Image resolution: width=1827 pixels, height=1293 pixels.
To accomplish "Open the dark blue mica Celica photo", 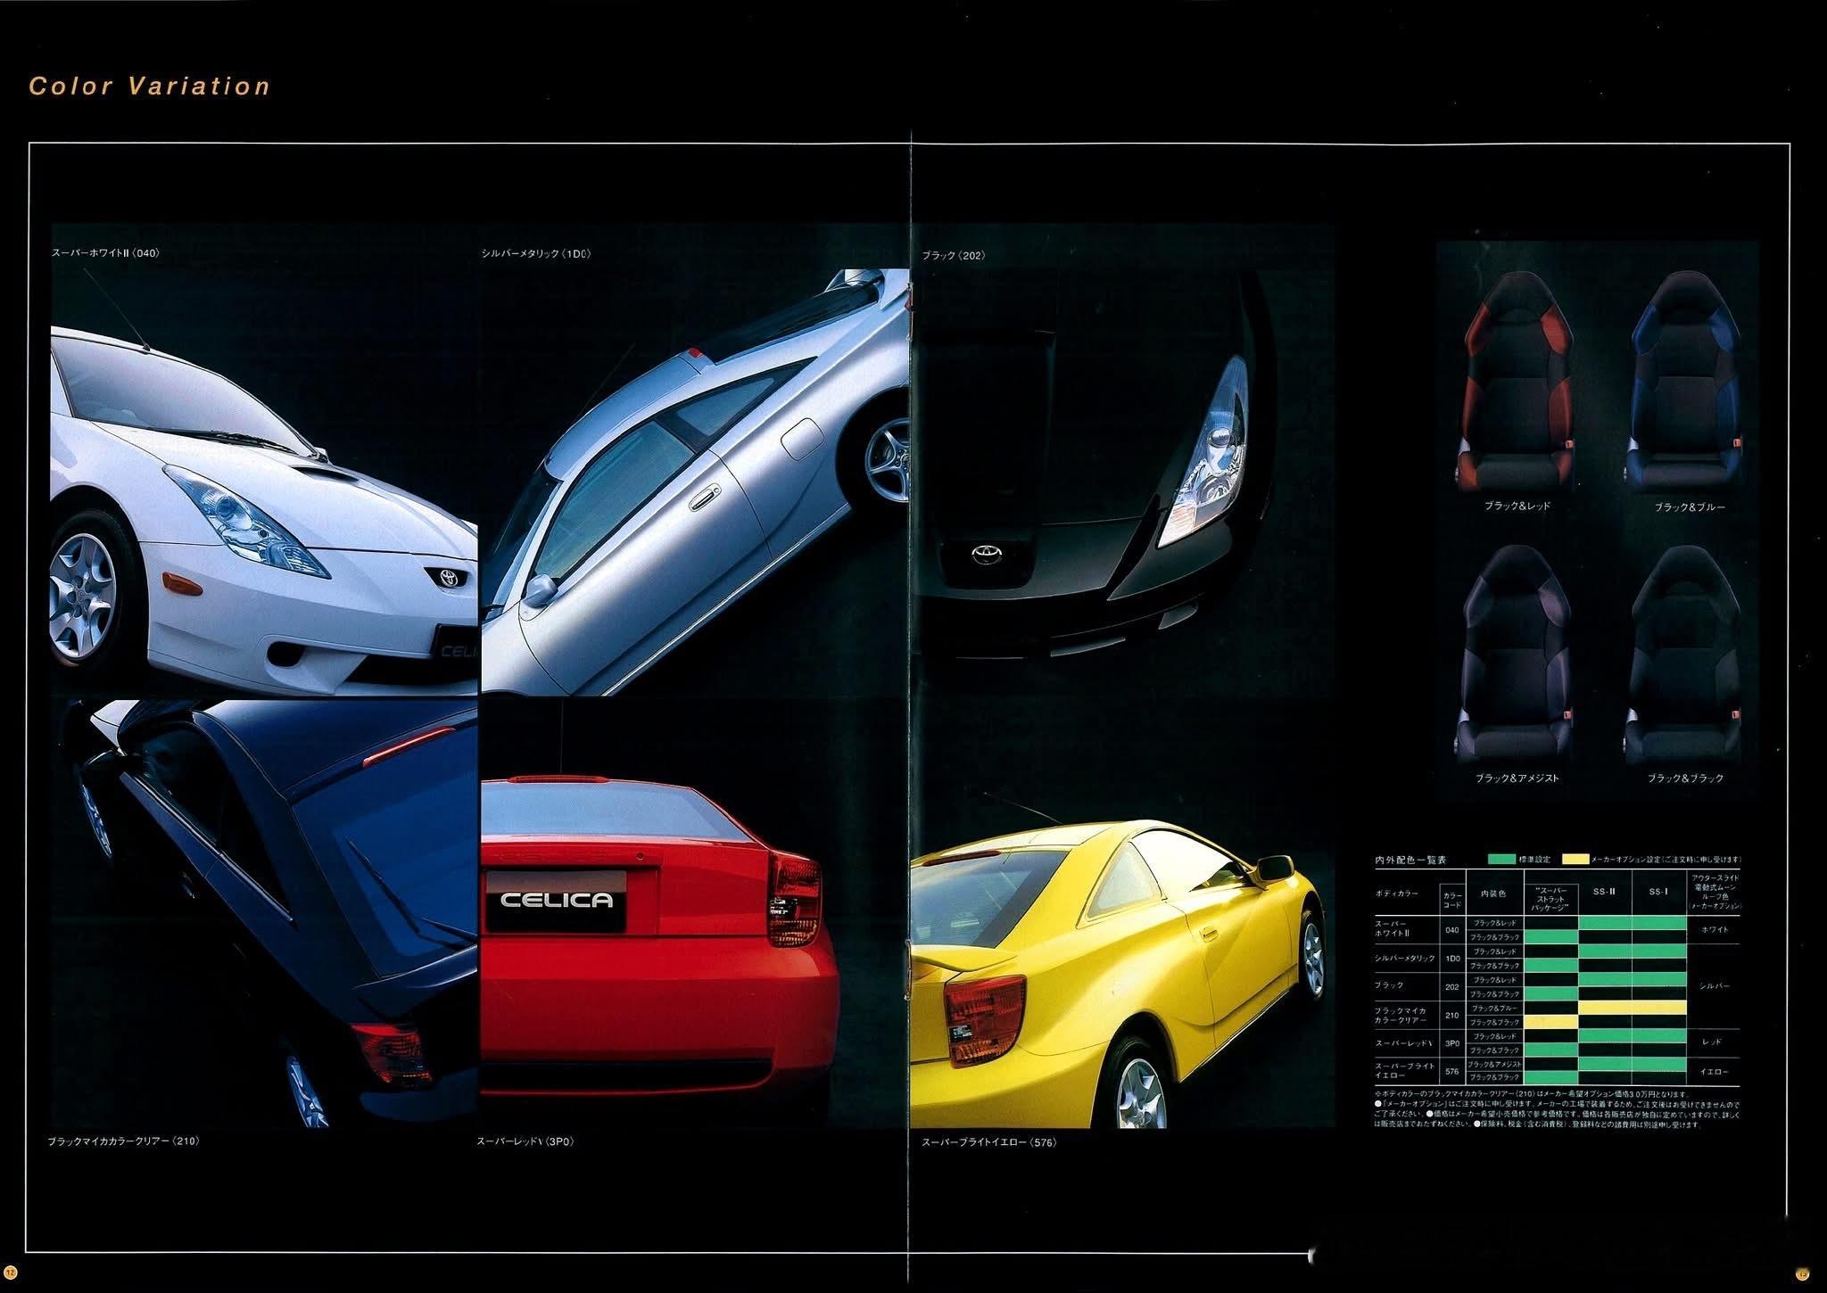I will coord(264,913).
